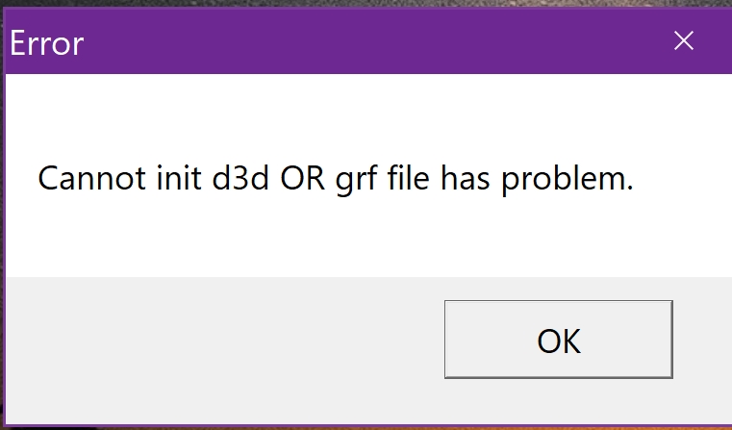732x430 pixels.
Task: Click white space below the error message
Action: [337, 240]
